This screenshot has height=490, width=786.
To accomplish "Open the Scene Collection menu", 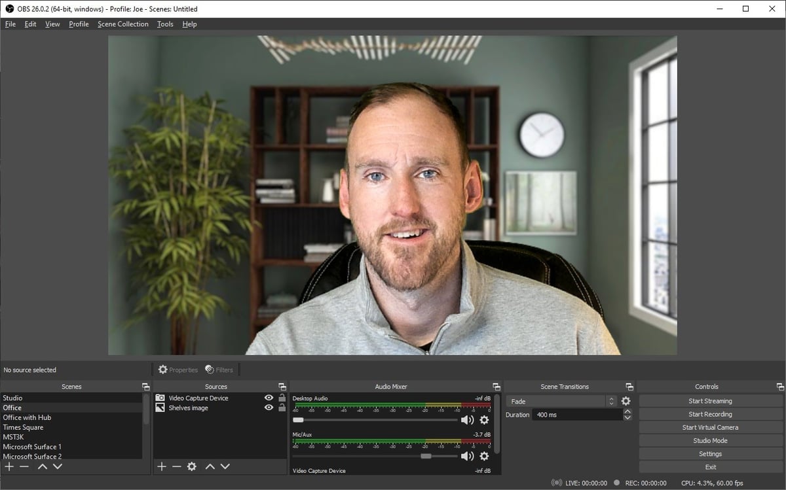I will [122, 24].
